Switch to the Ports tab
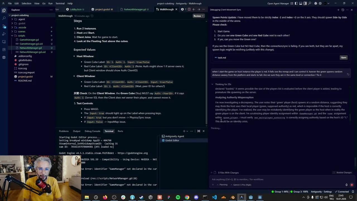The image size is (357, 201). (x=120, y=131)
